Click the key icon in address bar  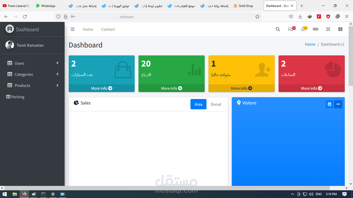[73, 16]
